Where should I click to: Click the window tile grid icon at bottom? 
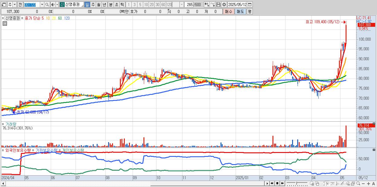point(312,184)
